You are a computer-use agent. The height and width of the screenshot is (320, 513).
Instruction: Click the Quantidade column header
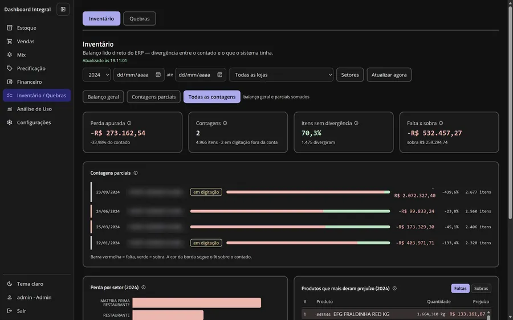[x=439, y=301]
